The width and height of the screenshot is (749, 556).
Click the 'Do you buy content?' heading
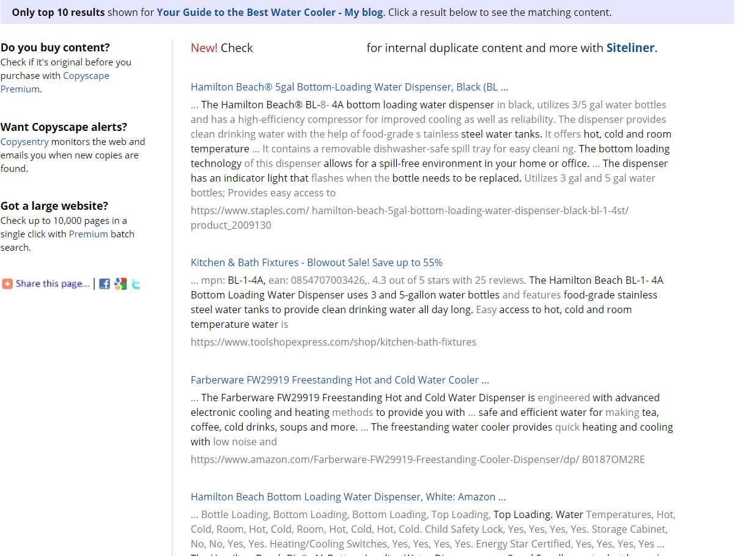coord(56,48)
